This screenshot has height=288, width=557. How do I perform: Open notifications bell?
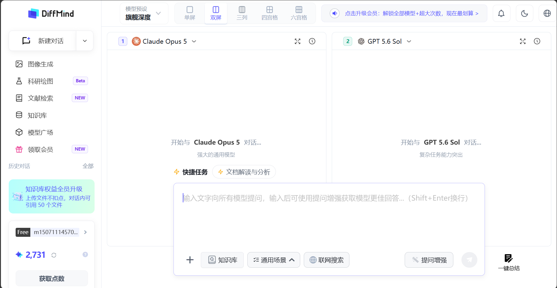click(501, 13)
